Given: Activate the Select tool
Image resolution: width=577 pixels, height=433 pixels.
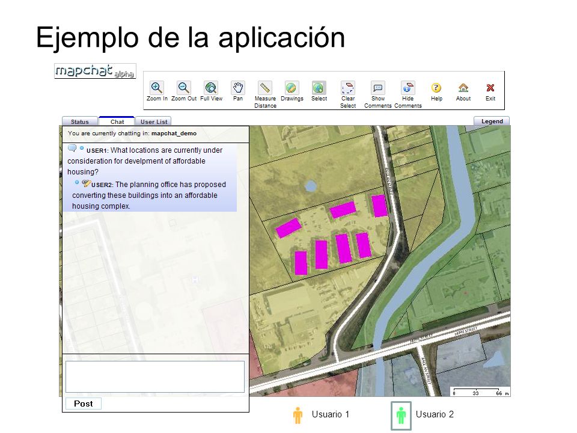Looking at the screenshot, I should pos(319,88).
